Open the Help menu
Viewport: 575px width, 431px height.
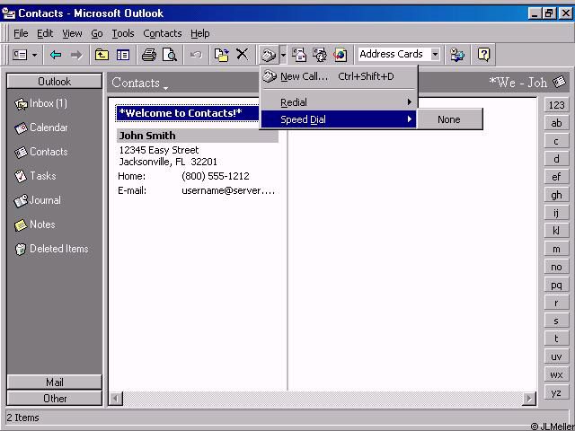tap(199, 33)
